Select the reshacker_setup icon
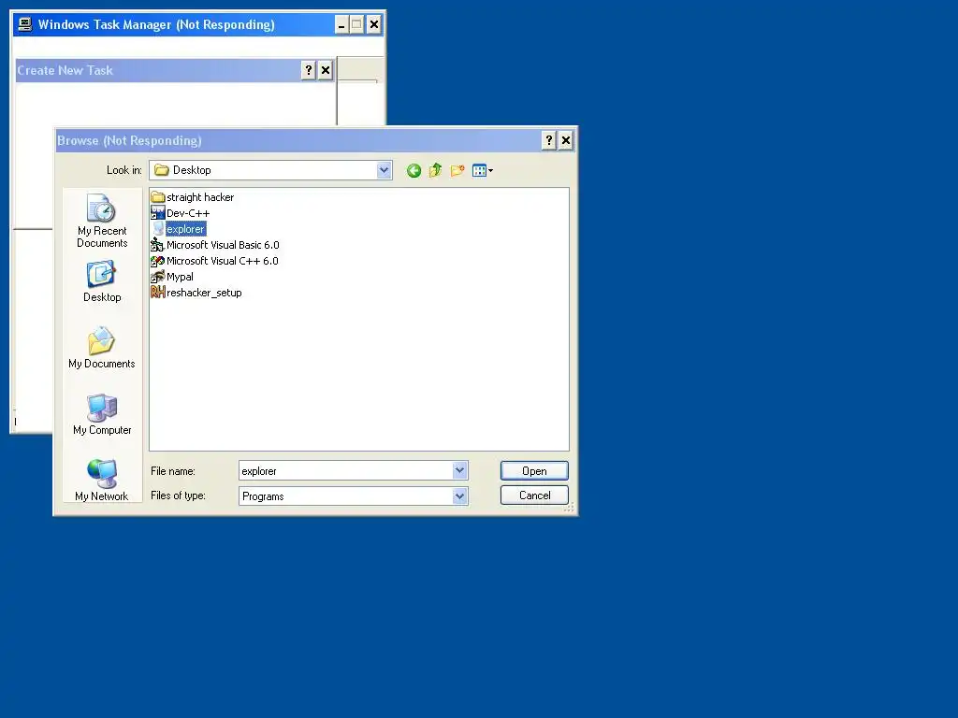 click(157, 293)
